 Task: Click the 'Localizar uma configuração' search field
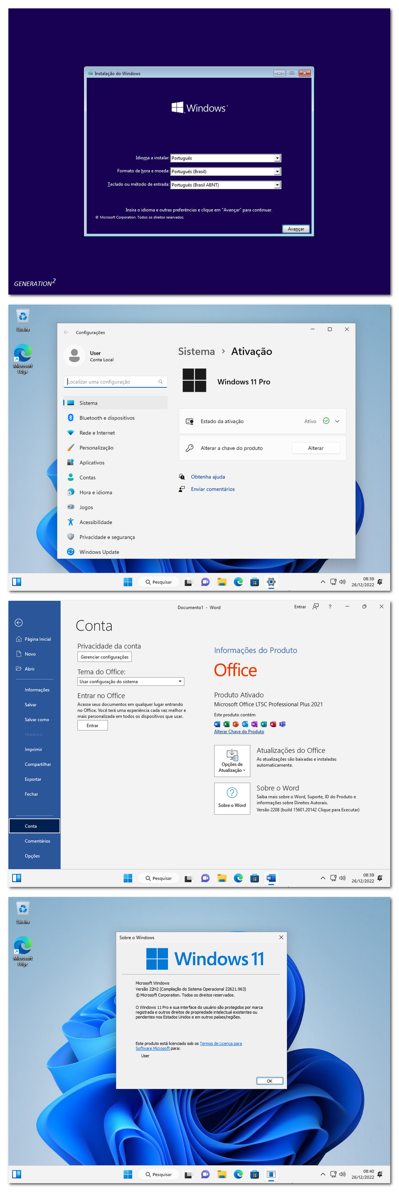[x=115, y=382]
